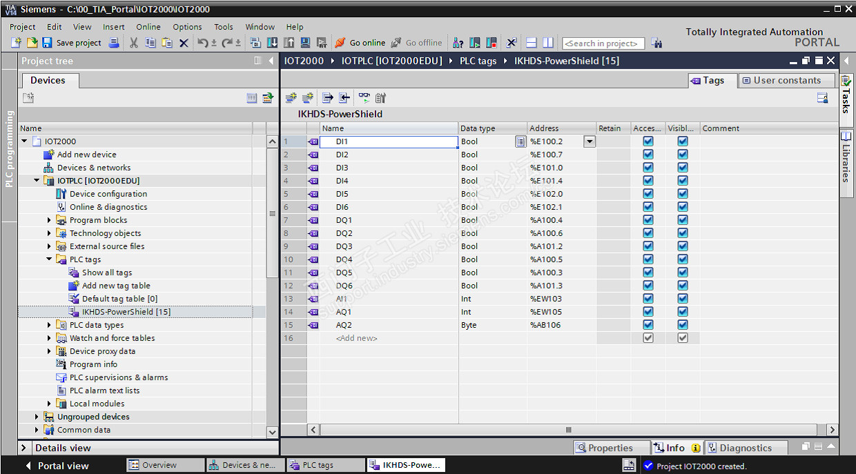Collapse the IOTPLC [IOT2000EDU] tree node

(37, 181)
